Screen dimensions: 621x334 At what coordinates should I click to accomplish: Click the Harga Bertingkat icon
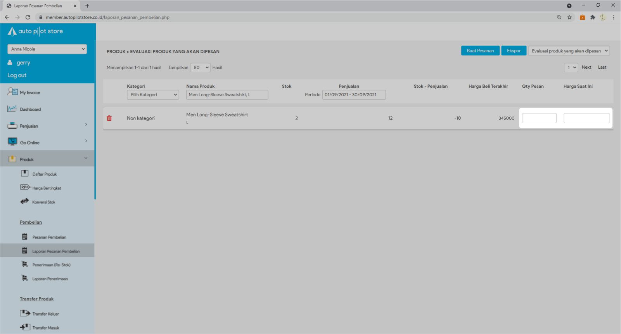tap(25, 187)
